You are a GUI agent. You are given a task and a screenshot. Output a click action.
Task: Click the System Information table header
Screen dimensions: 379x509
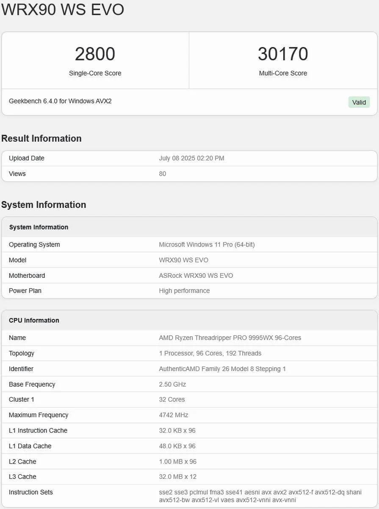click(39, 227)
